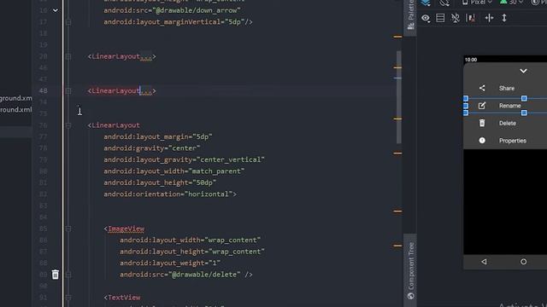This screenshot has width=547, height=307.
Task: Click the topmost orange warning stripe marker
Action: [397, 37]
